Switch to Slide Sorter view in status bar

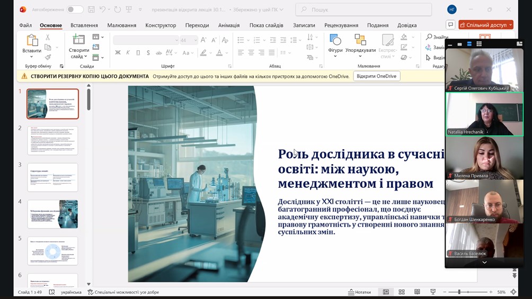(402, 292)
